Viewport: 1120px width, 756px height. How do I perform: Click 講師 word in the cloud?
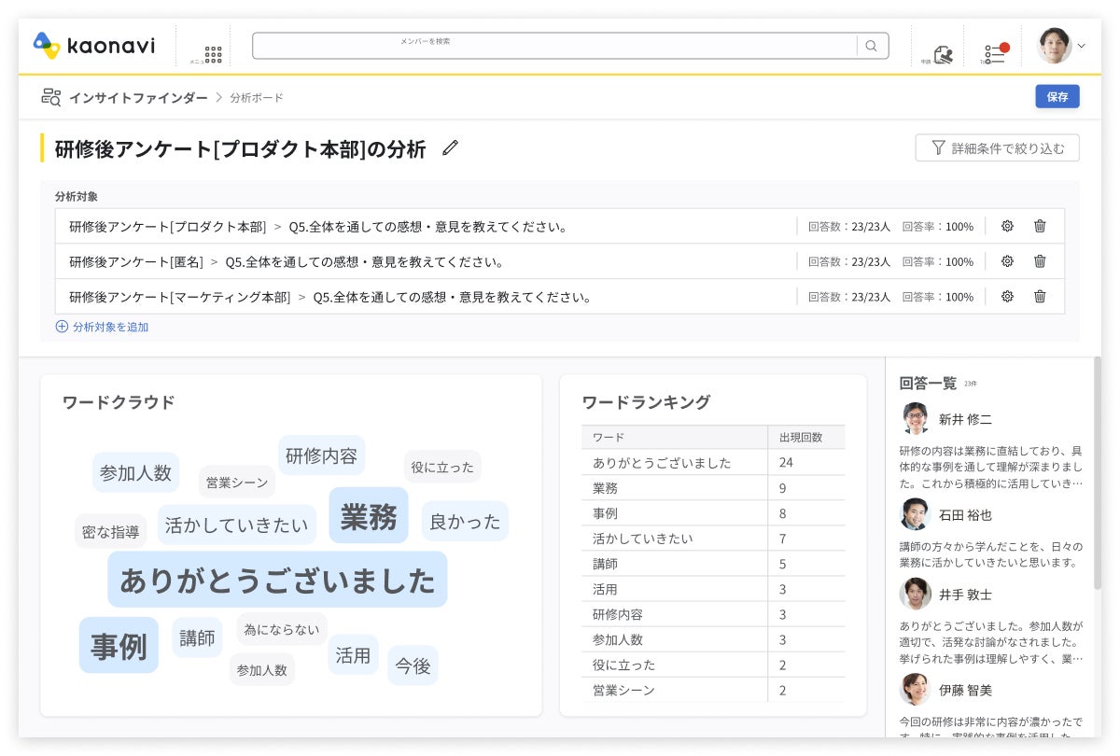(x=197, y=637)
